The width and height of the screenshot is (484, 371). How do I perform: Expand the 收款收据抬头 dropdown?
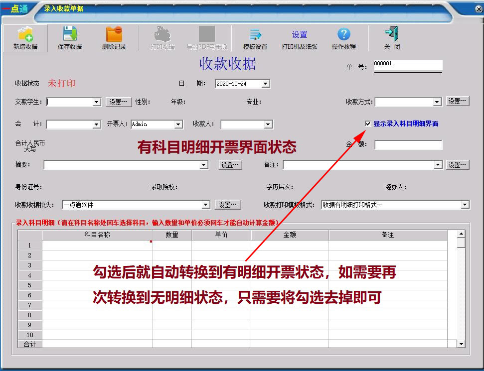pos(205,205)
